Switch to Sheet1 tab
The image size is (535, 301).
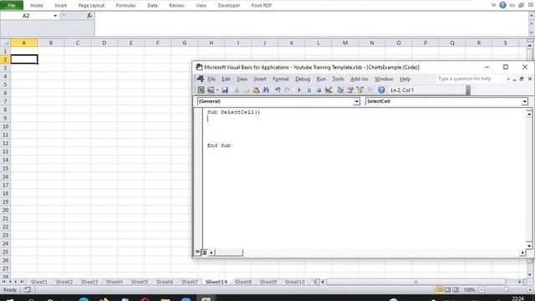pyautogui.click(x=39, y=282)
